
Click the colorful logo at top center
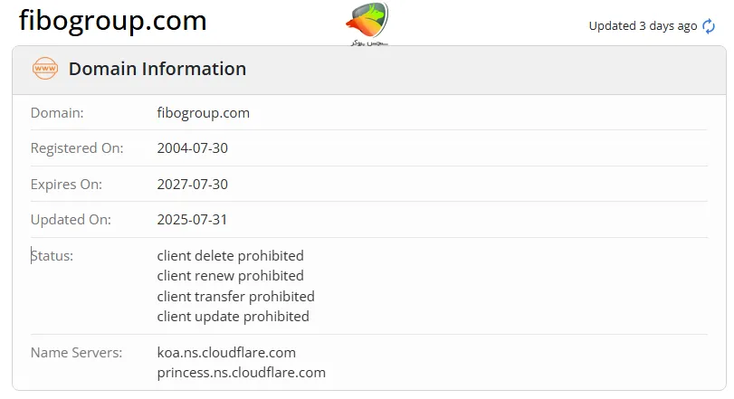(367, 23)
